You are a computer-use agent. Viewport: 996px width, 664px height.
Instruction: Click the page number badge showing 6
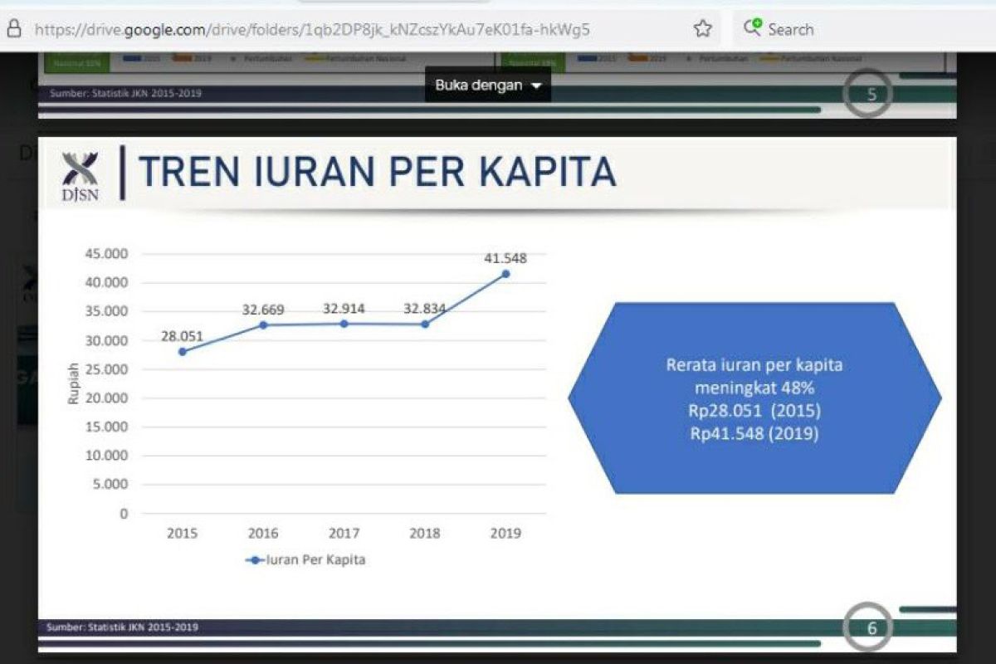click(x=870, y=629)
